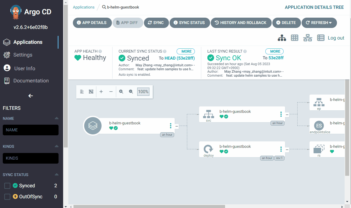Image resolution: width=351 pixels, height=208 pixels.
Task: Open the deploy node's three-dot menu
Action: 281,149
